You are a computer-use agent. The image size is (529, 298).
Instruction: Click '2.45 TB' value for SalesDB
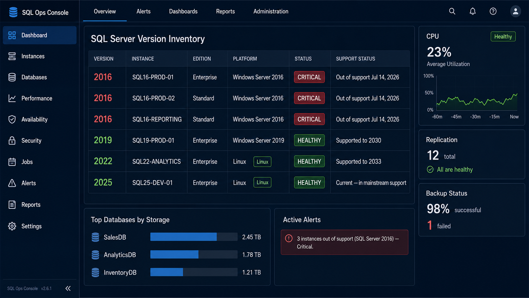[x=252, y=237]
